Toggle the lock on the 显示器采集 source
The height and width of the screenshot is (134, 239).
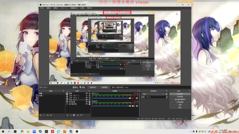[89, 104]
